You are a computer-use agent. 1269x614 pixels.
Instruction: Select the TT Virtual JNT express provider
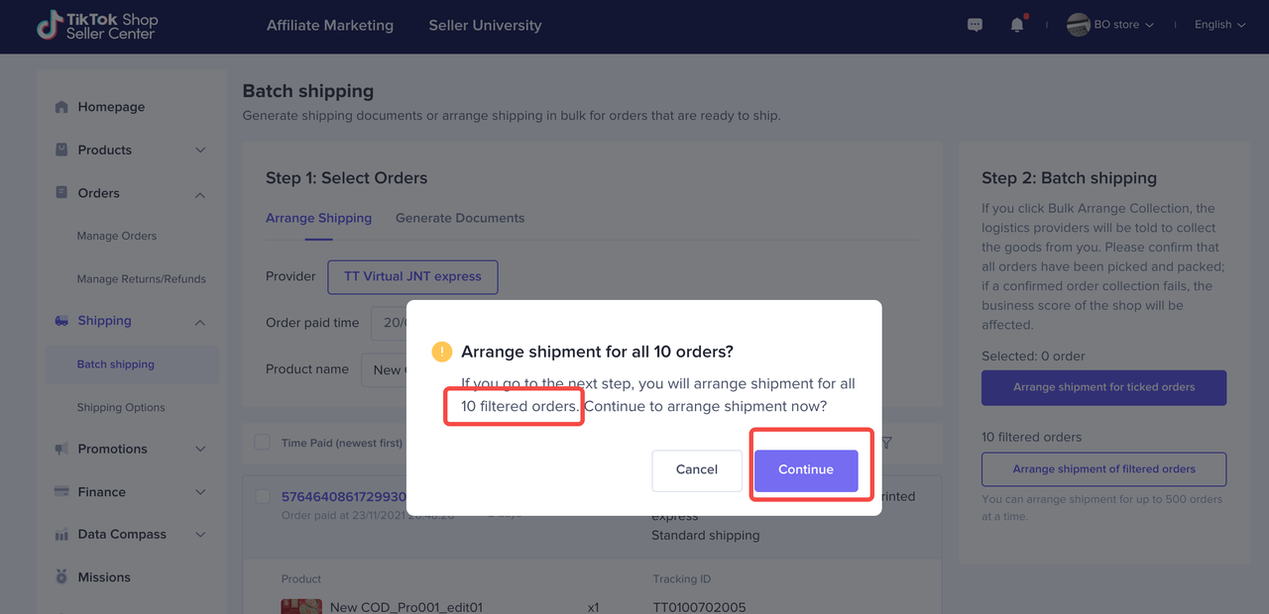click(x=412, y=277)
